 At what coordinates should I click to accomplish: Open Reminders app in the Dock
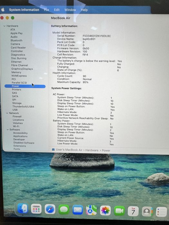pyautogui.click(x=161, y=212)
